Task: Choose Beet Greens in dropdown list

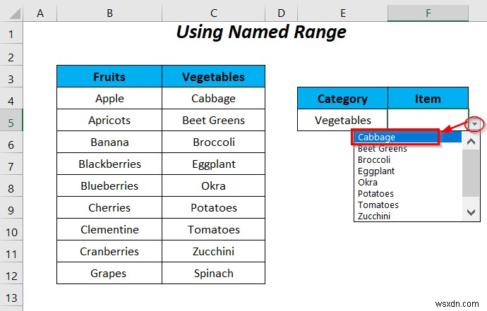Action: click(382, 149)
